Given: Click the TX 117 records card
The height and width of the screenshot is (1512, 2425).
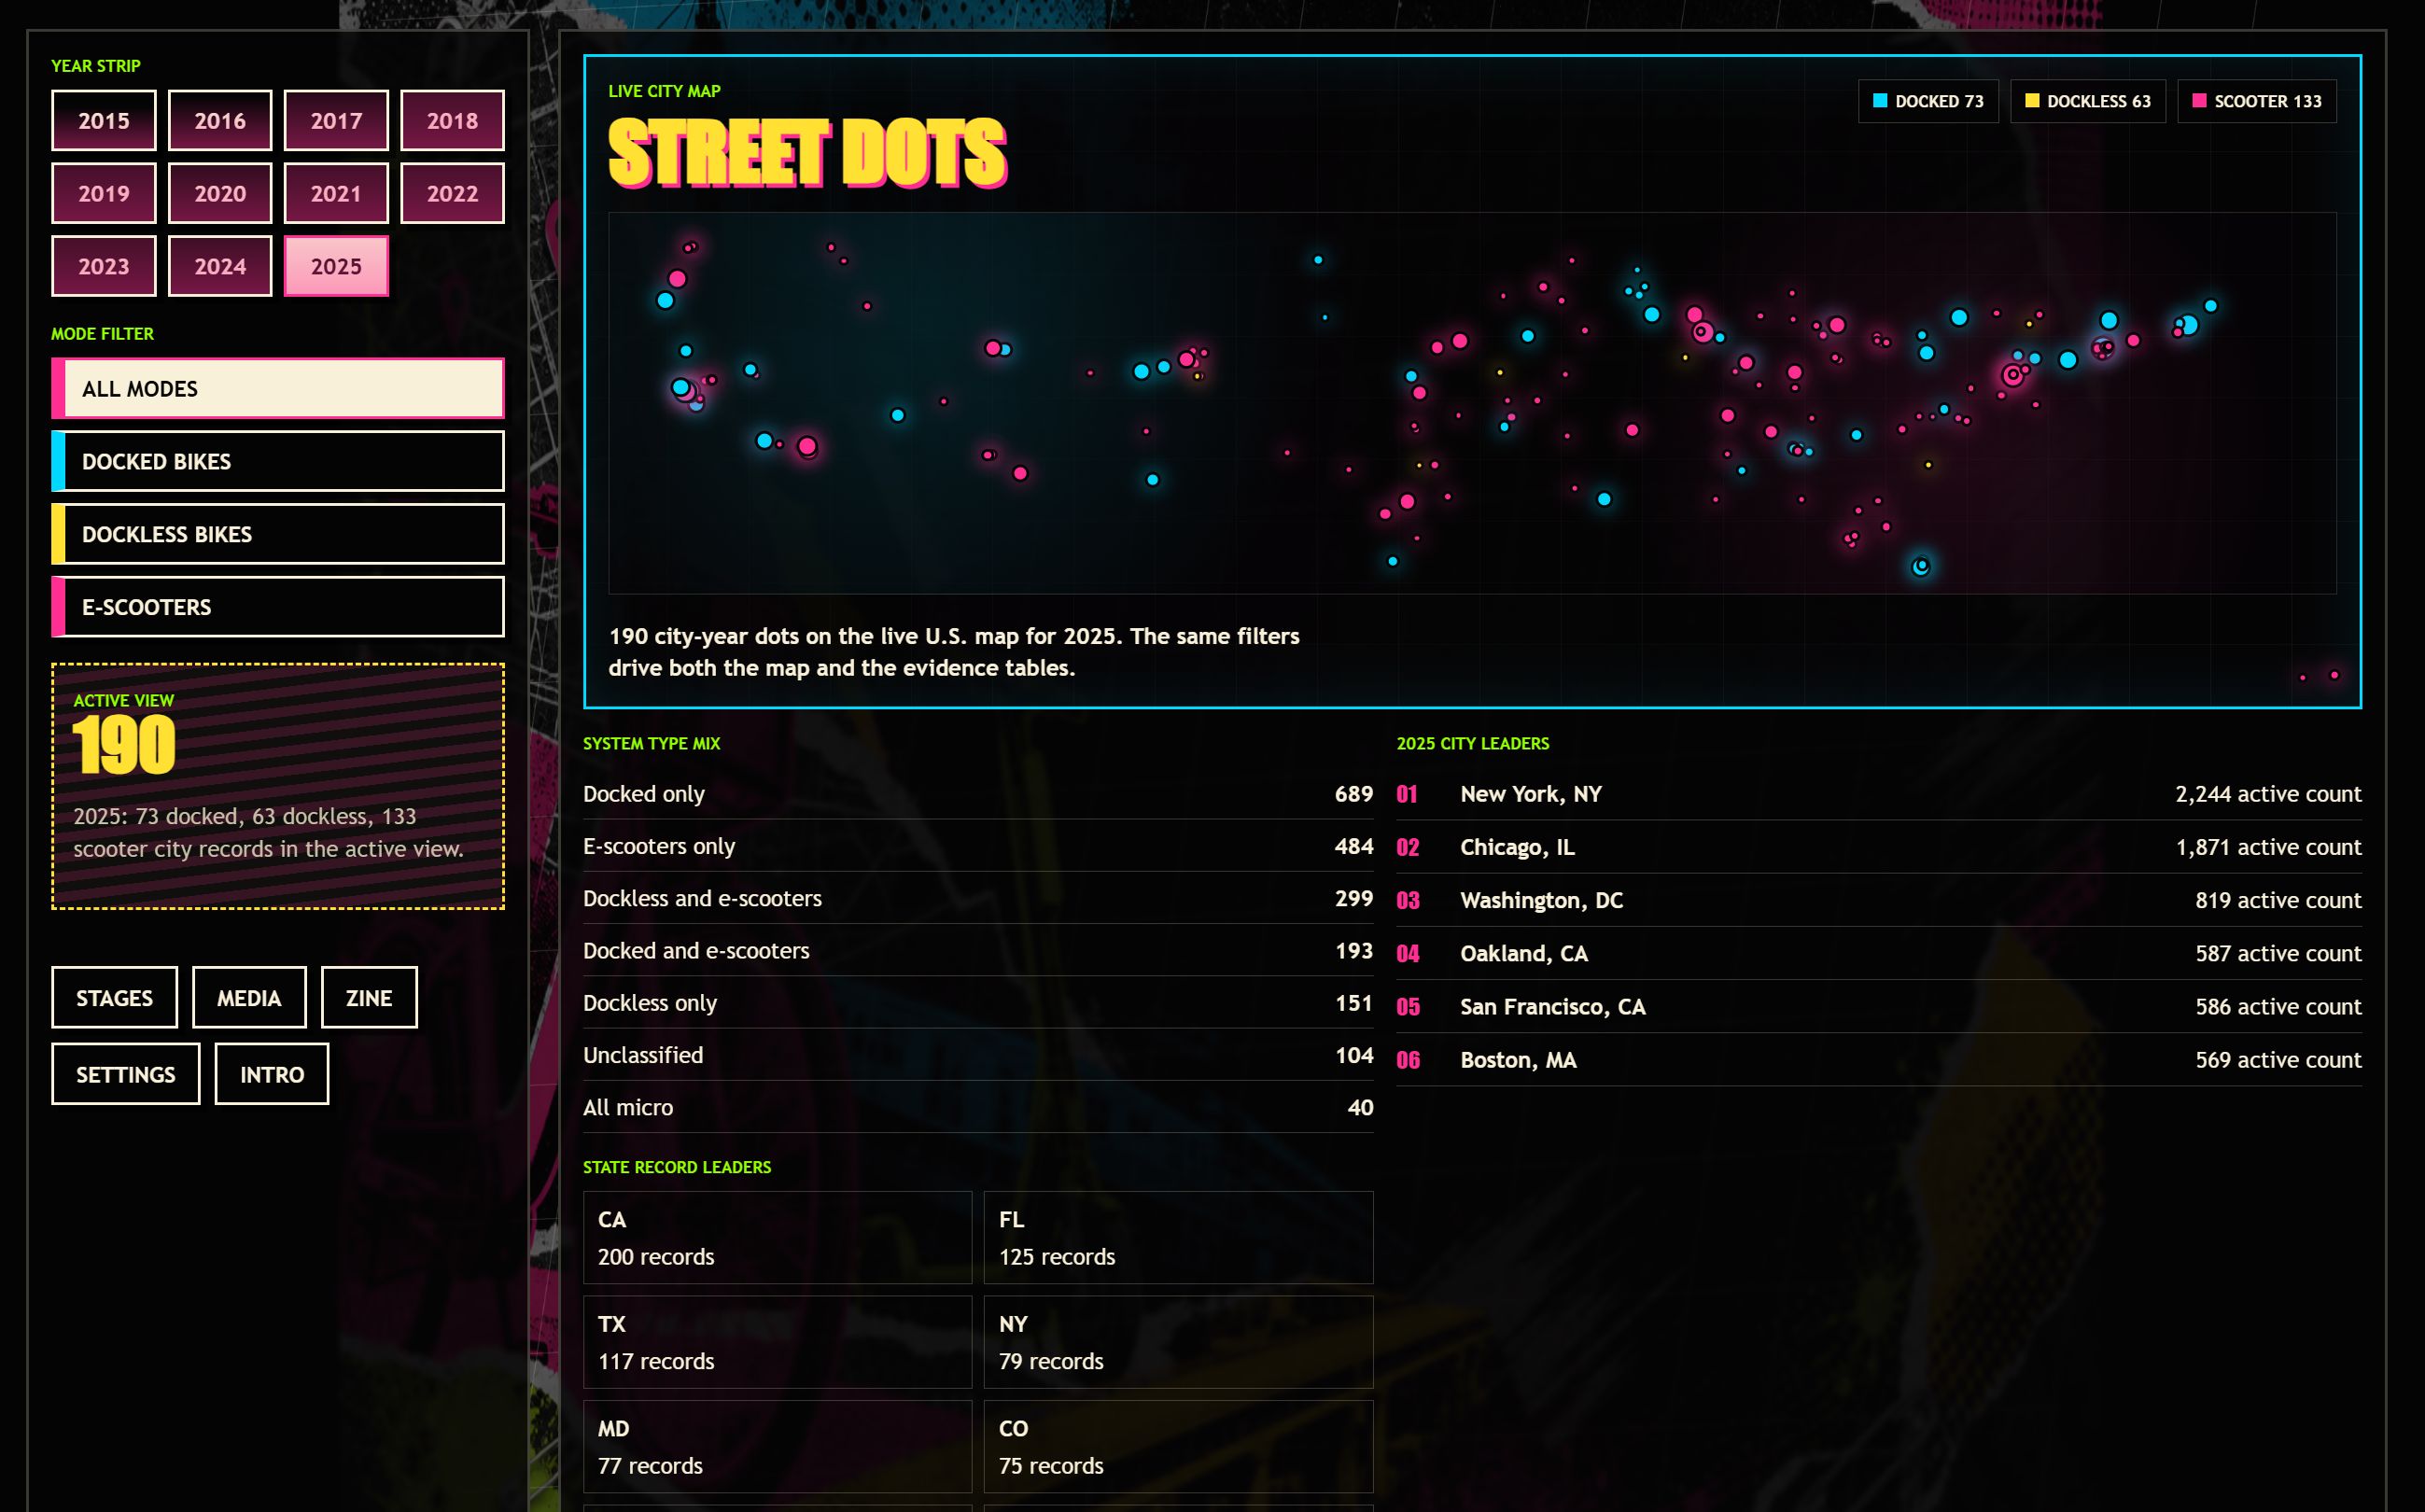Looking at the screenshot, I should click(777, 1343).
